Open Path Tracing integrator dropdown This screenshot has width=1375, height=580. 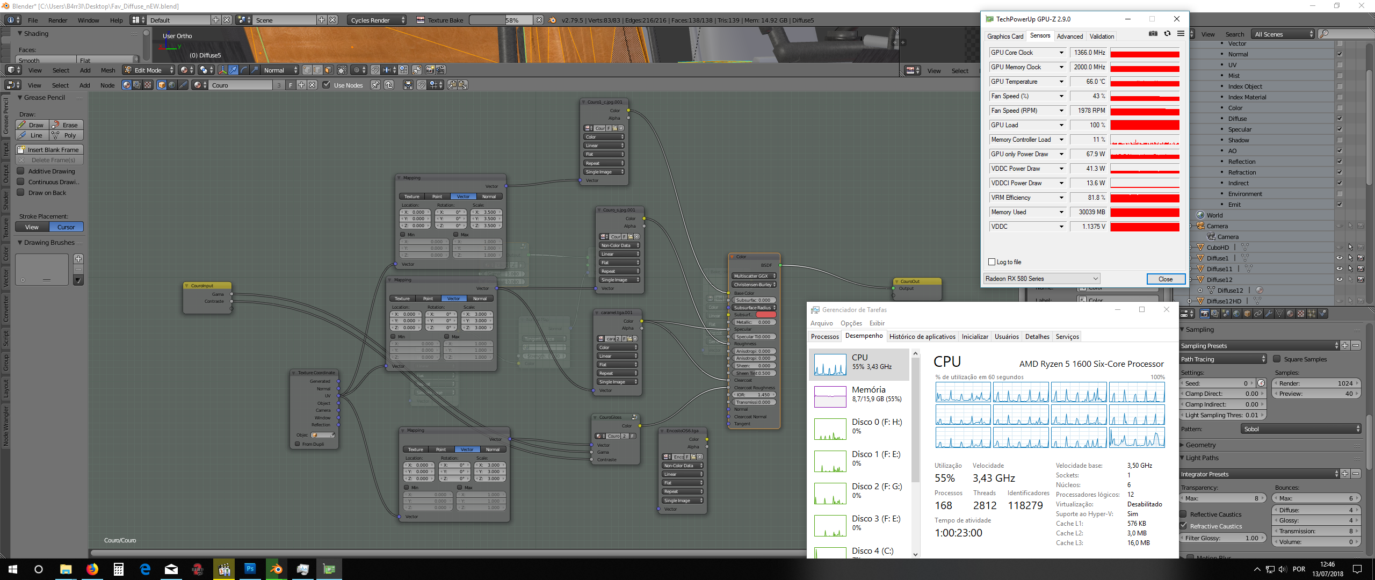coord(1224,359)
